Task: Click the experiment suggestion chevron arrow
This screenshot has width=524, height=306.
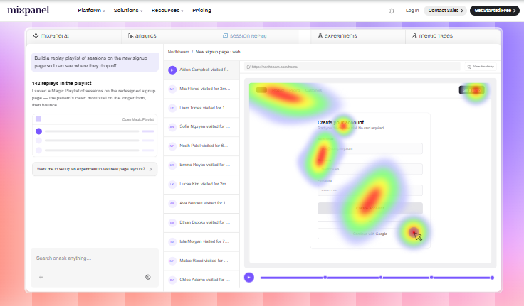Action: pos(150,170)
